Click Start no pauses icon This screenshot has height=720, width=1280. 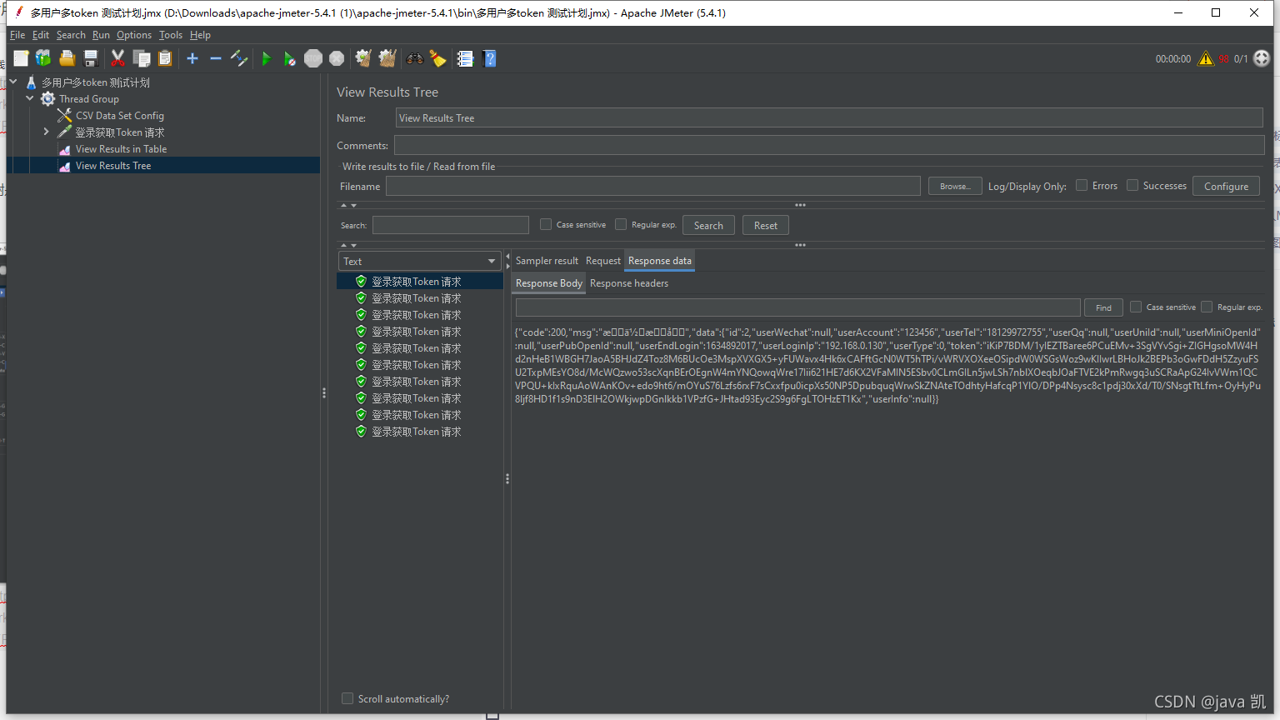coord(289,58)
